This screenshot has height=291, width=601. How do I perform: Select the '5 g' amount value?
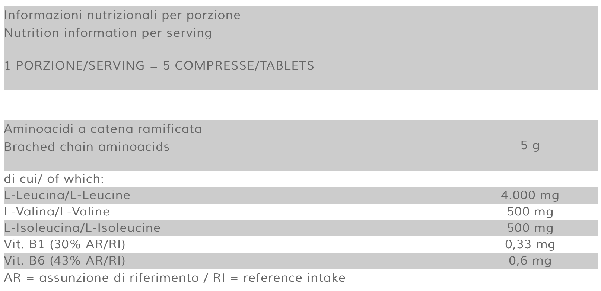[530, 145]
